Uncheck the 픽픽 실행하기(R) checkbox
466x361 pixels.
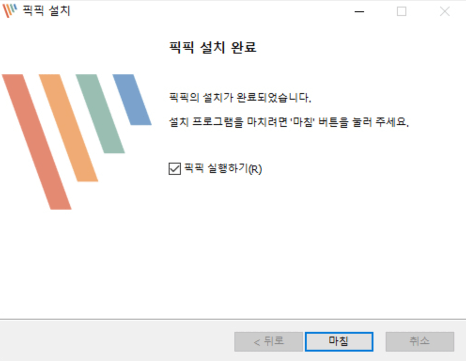click(174, 169)
